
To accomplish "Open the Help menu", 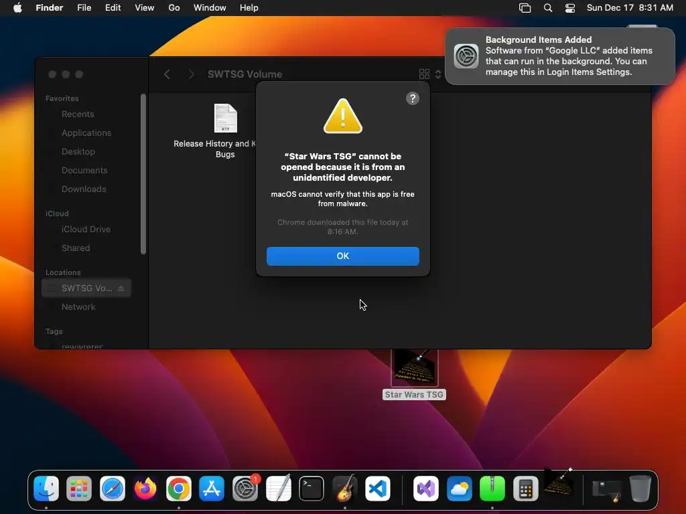I will pos(249,8).
